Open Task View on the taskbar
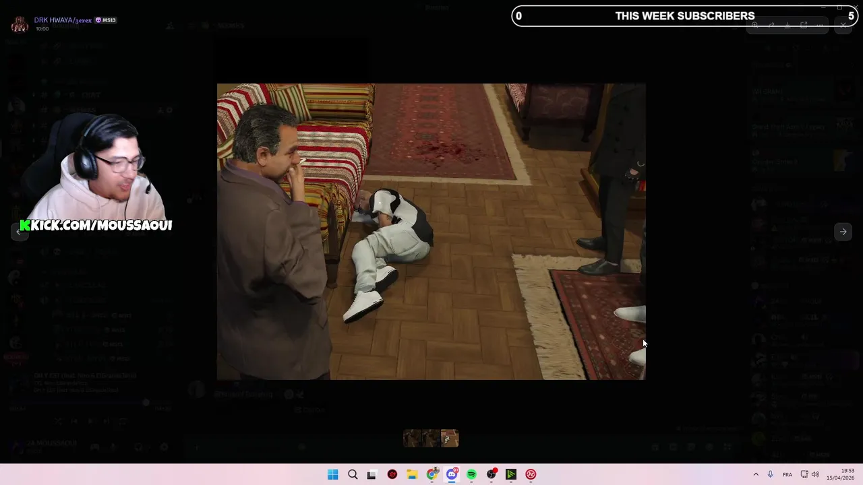Viewport: 863px width, 485px height. pyautogui.click(x=371, y=474)
